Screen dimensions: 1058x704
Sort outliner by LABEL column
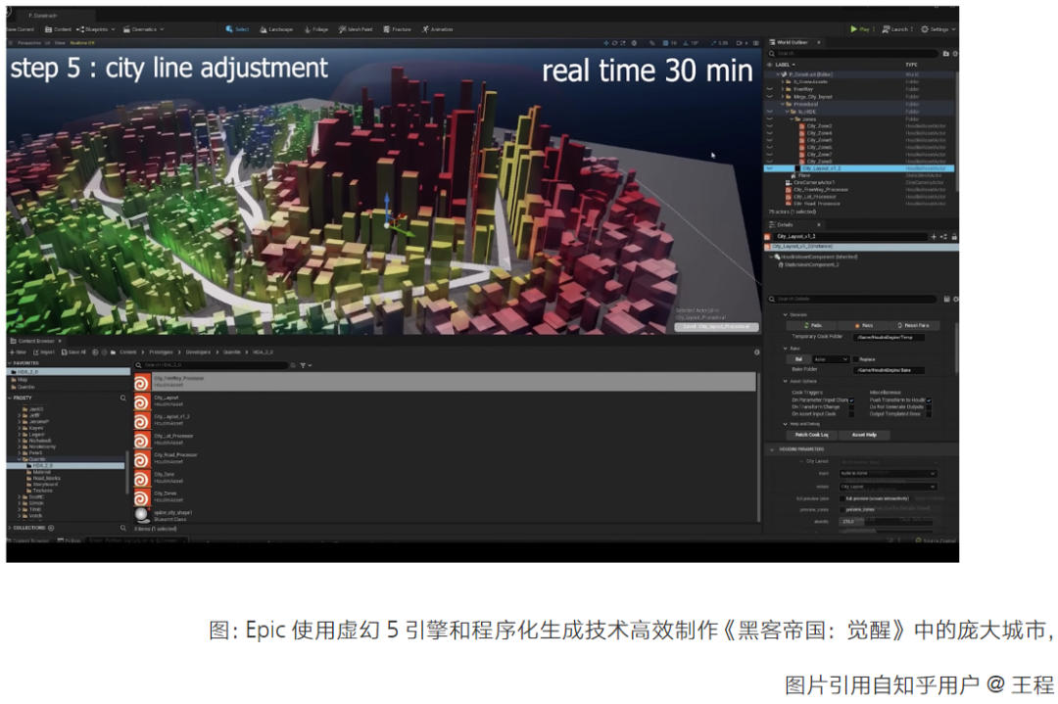(785, 65)
